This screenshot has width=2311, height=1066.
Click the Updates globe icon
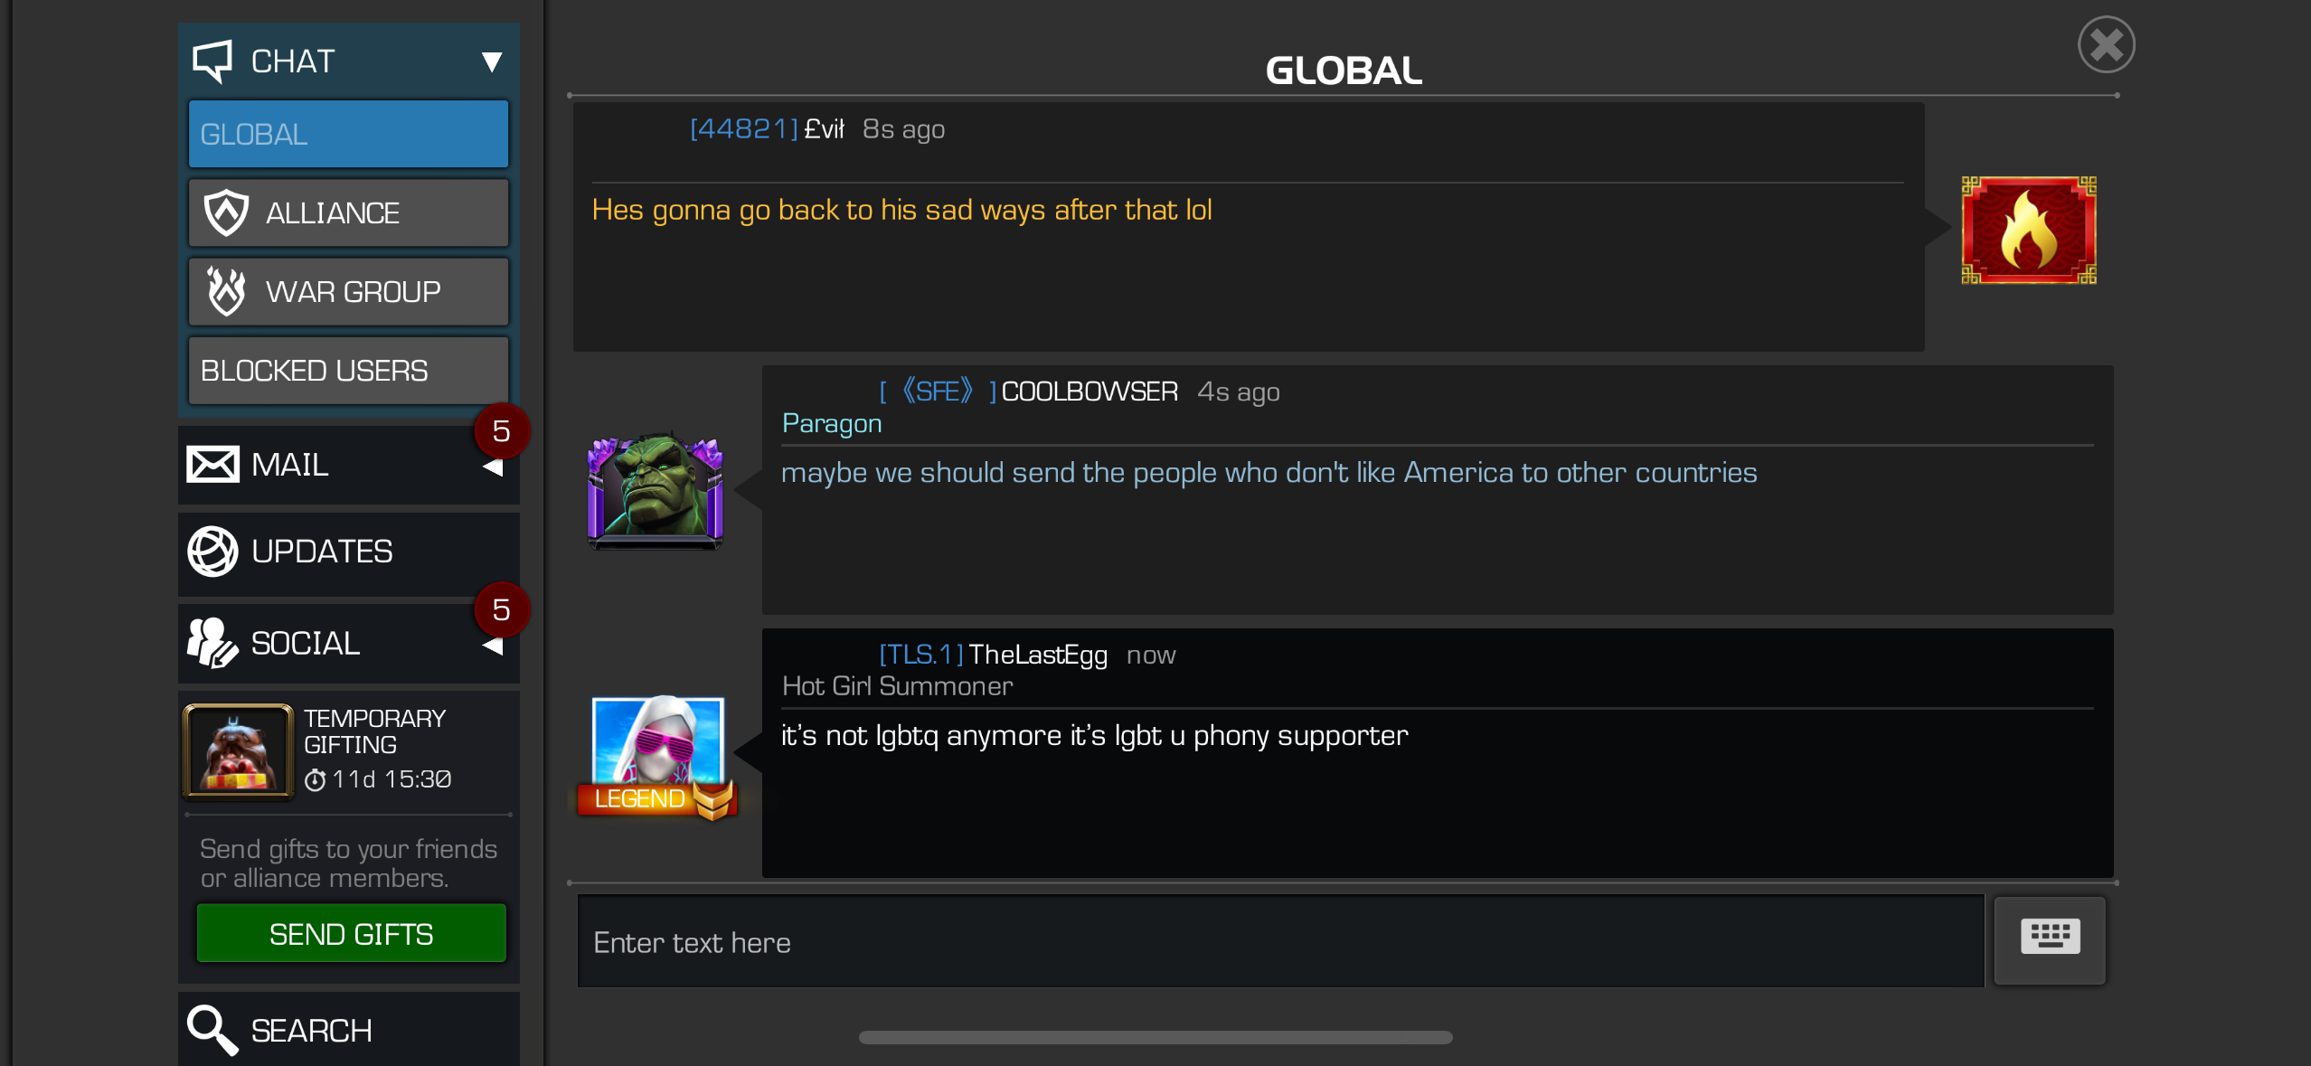coord(212,552)
